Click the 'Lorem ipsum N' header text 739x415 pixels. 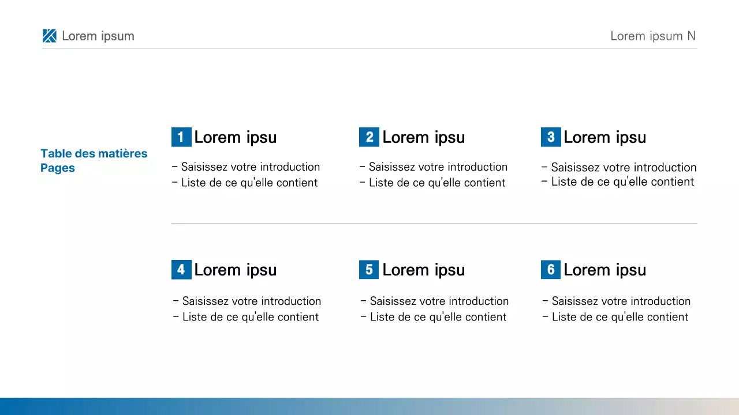pyautogui.click(x=653, y=36)
